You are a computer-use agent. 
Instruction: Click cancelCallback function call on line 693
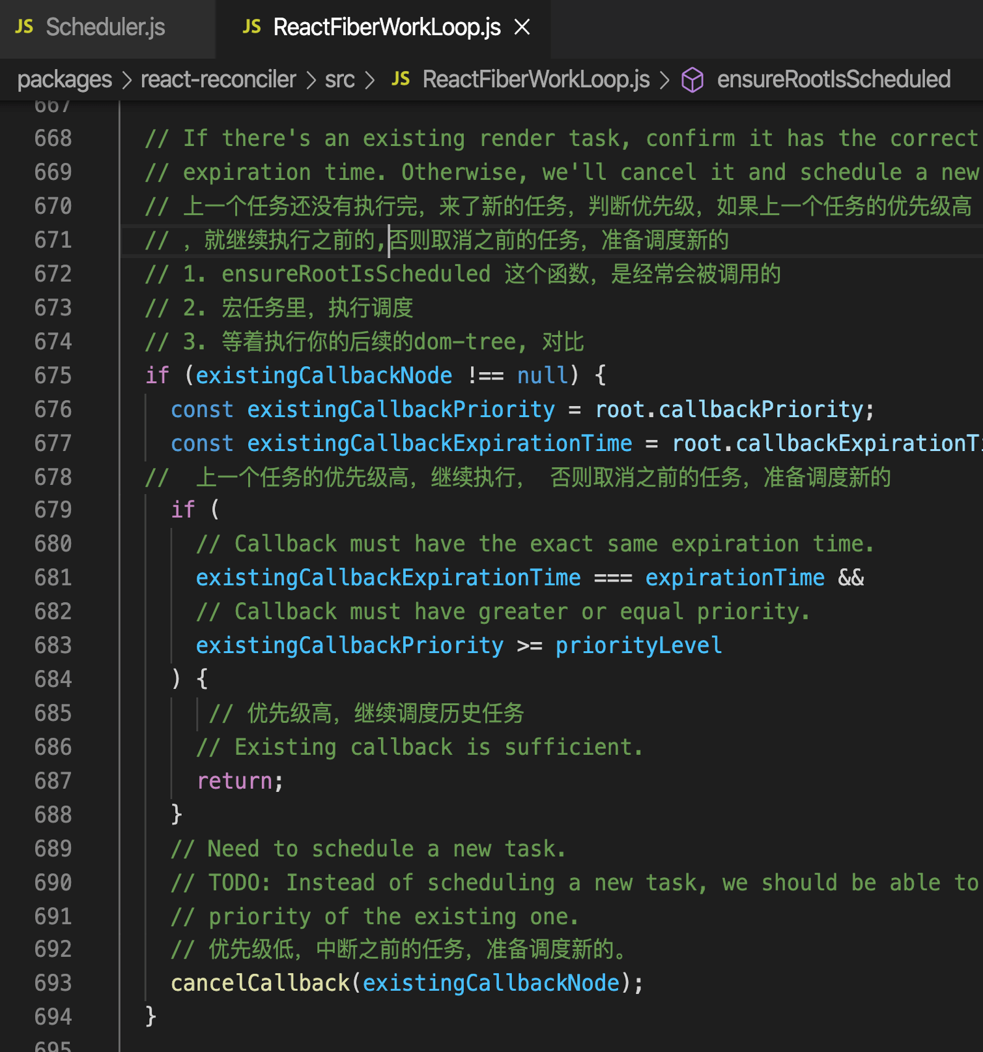261,983
